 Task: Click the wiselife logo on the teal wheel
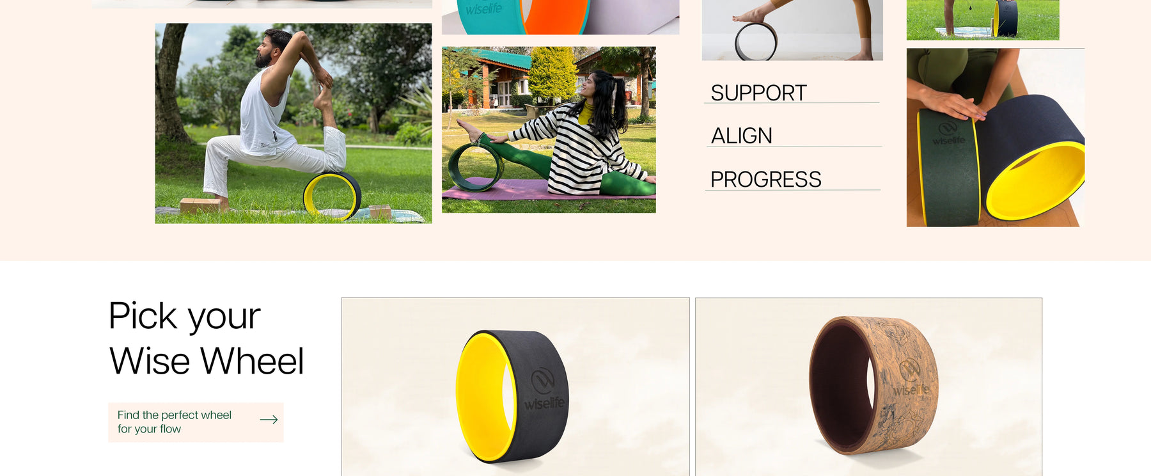484,9
